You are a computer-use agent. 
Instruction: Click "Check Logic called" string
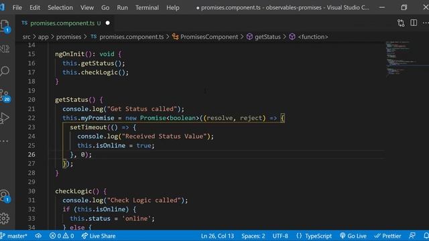pyautogui.click(x=144, y=200)
